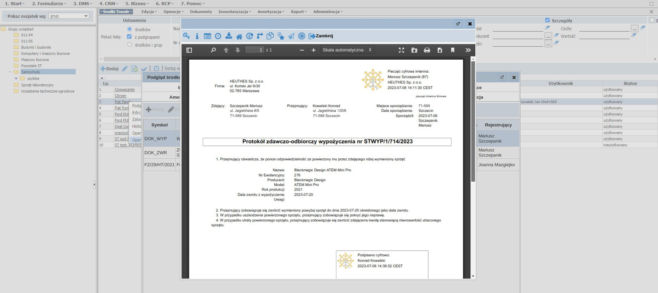
Task: Open the Dokumenty menu
Action: [x=201, y=12]
